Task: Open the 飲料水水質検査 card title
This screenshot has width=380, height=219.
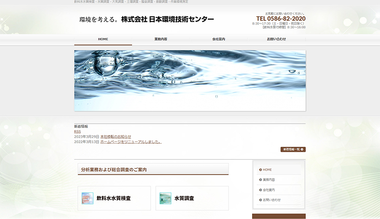Action: [x=114, y=198]
